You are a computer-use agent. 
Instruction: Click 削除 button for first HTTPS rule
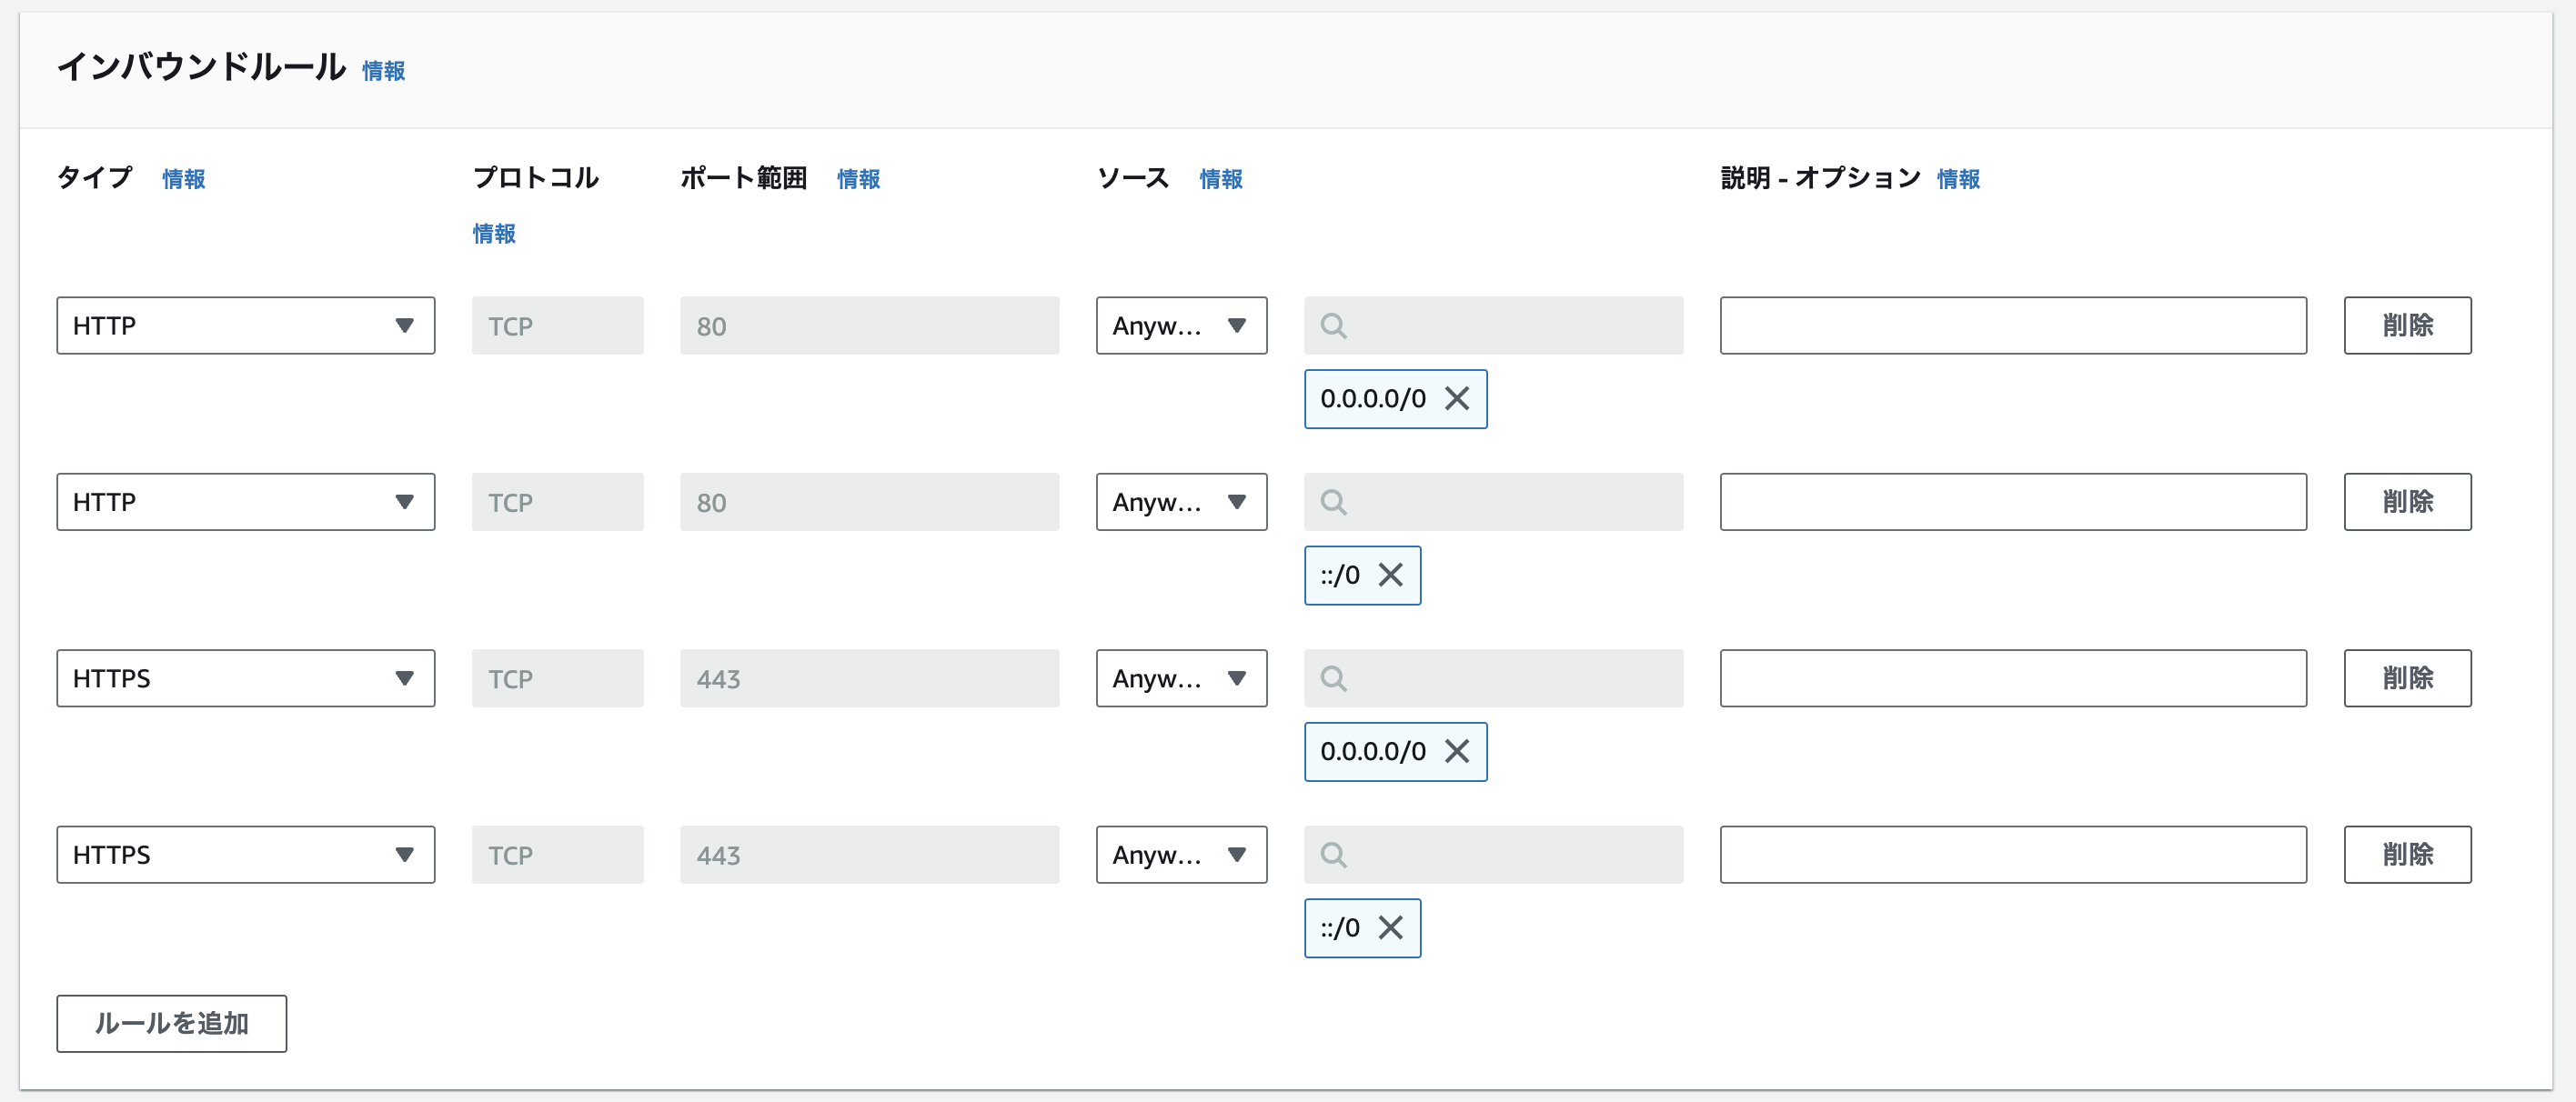click(2407, 678)
